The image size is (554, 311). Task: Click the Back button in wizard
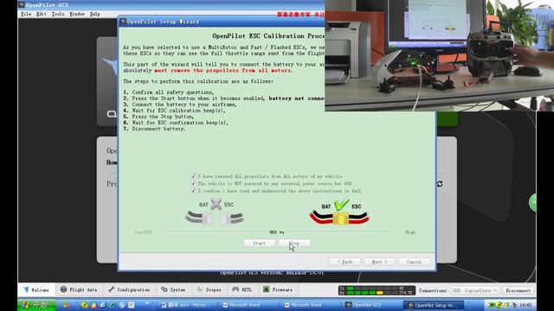345,262
